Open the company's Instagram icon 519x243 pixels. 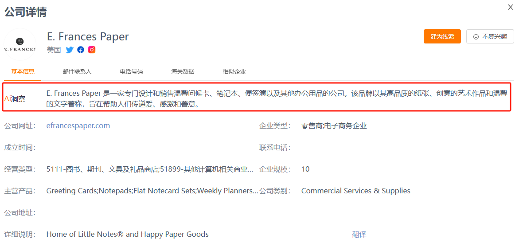(x=92, y=50)
